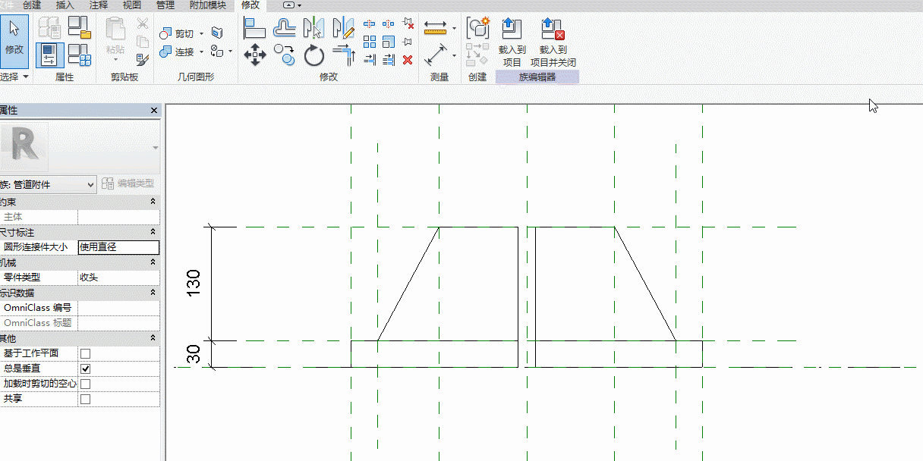Image resolution: width=923 pixels, height=461 pixels.
Task: Tick the 加载时剪切的空心 checkbox
Action: [x=85, y=384]
